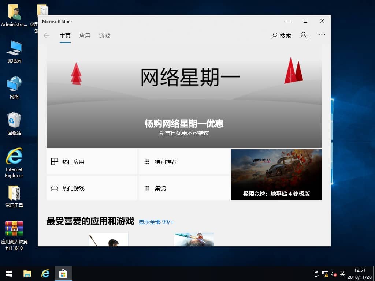Screen dimensions: 375x281
Task: Open the Windows Start menu
Action: coord(8,273)
